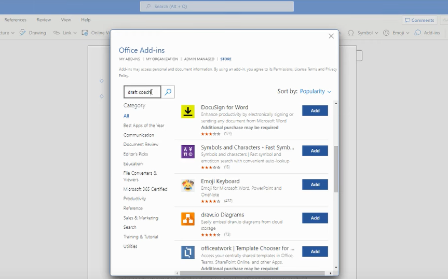Screen dimensions: 448x279
Task: Switch to the ADMIN MANAGED tab
Action: [199, 59]
